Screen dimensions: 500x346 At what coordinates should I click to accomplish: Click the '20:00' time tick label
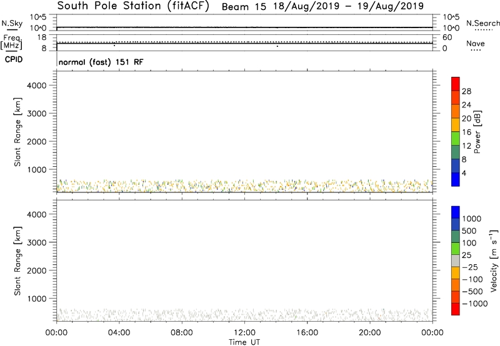click(370, 333)
